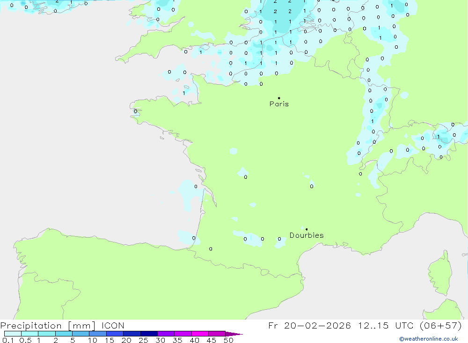Click the '(06+57)' model run label
Viewport: 468px width, 343px height.
pyautogui.click(x=440, y=325)
